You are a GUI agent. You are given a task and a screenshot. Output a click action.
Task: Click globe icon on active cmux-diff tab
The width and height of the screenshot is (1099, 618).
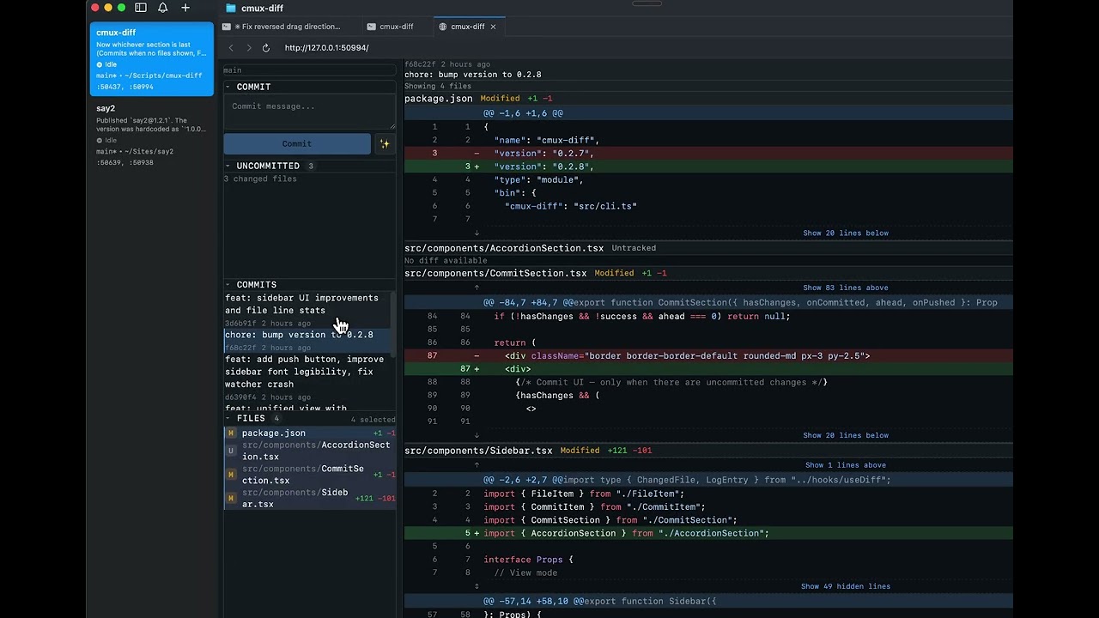pos(443,27)
